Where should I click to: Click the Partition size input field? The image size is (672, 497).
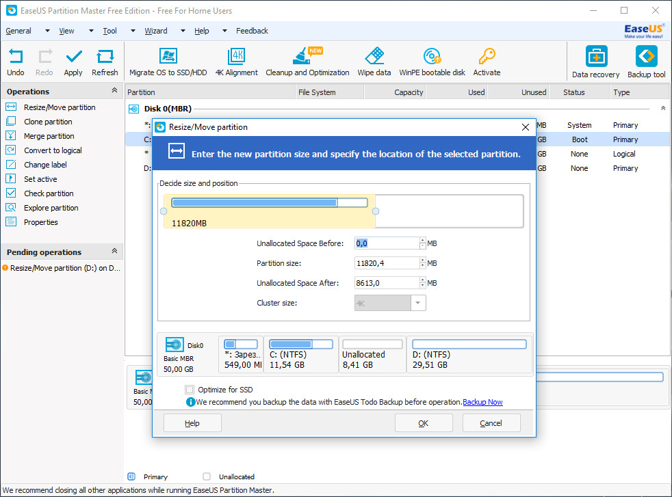pos(386,263)
